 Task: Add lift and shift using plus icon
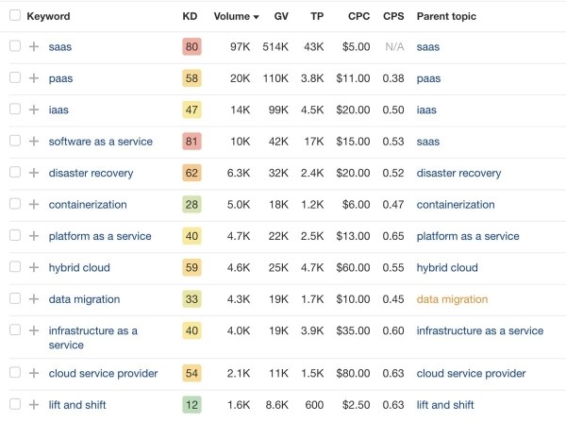[34, 405]
